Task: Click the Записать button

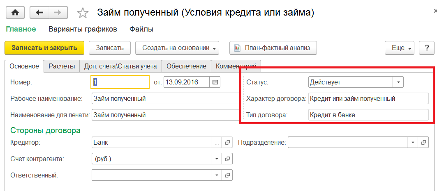Action: tap(109, 48)
